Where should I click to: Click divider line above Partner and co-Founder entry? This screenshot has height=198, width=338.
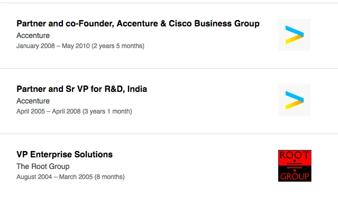point(169,3)
